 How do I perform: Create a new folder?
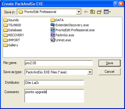[x=99, y=12]
